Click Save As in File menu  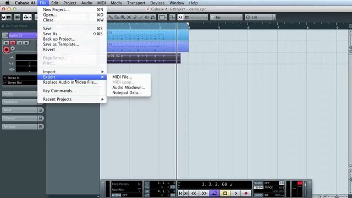click(x=72, y=34)
